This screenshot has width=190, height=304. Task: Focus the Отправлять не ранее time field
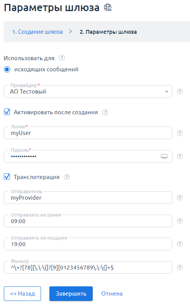point(88,221)
